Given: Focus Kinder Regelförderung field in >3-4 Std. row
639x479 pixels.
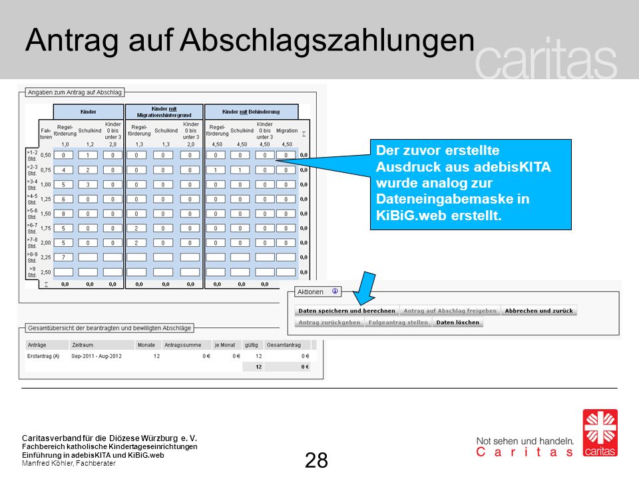Looking at the screenshot, I should point(64,184).
